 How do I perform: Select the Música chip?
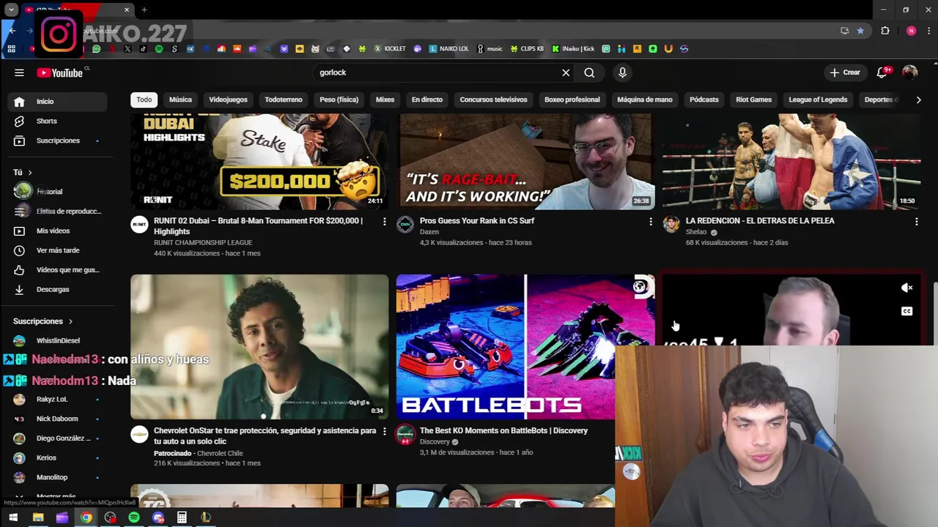180,100
